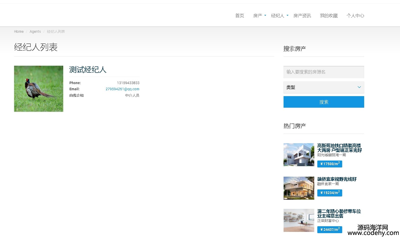Expand the 房产 dropdown arrow
Viewport: 400px width, 238px height.
click(265, 16)
